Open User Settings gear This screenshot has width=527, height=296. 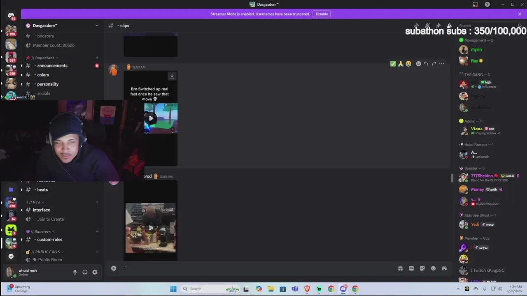tap(95, 272)
